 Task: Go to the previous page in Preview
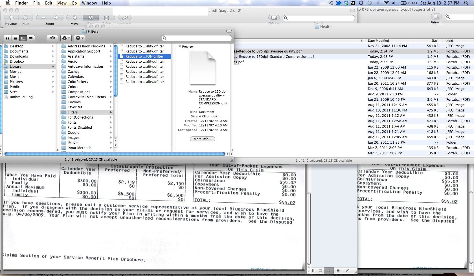(x=11, y=18)
